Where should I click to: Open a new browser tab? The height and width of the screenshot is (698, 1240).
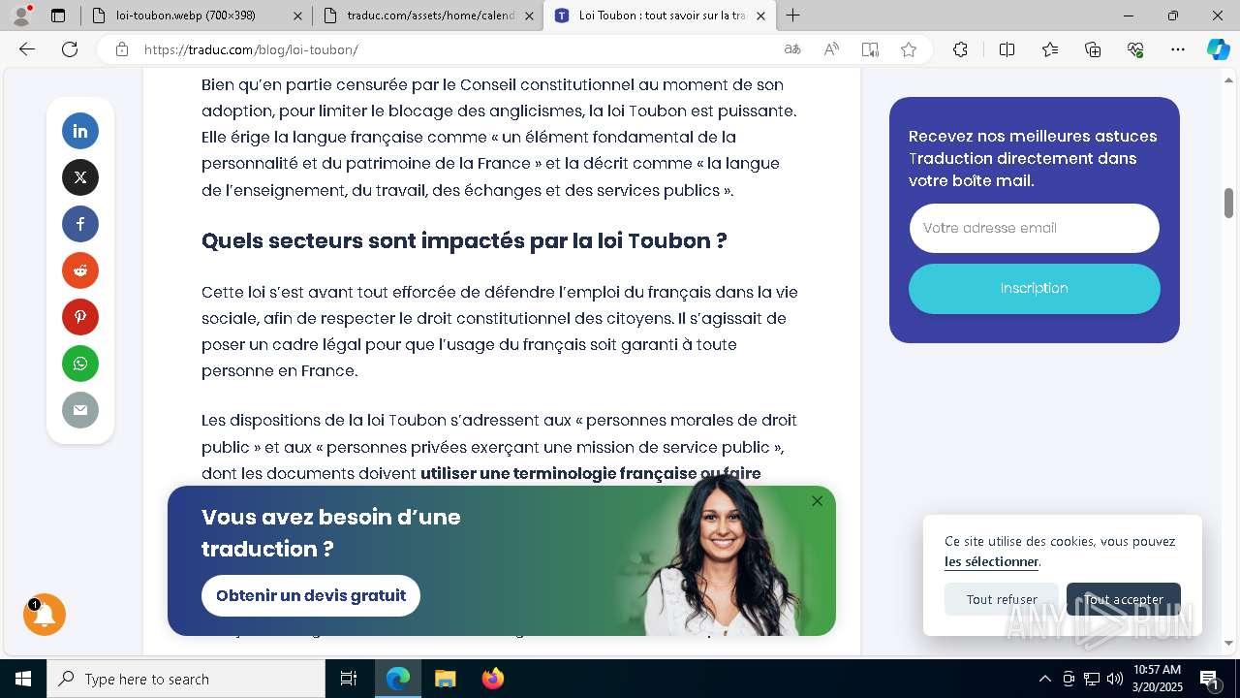click(793, 16)
